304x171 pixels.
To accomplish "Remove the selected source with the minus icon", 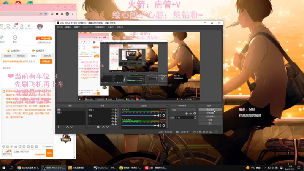I will click(94, 127).
